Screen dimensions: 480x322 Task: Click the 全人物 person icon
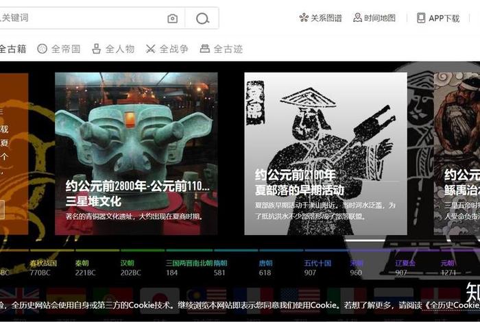coord(97,49)
